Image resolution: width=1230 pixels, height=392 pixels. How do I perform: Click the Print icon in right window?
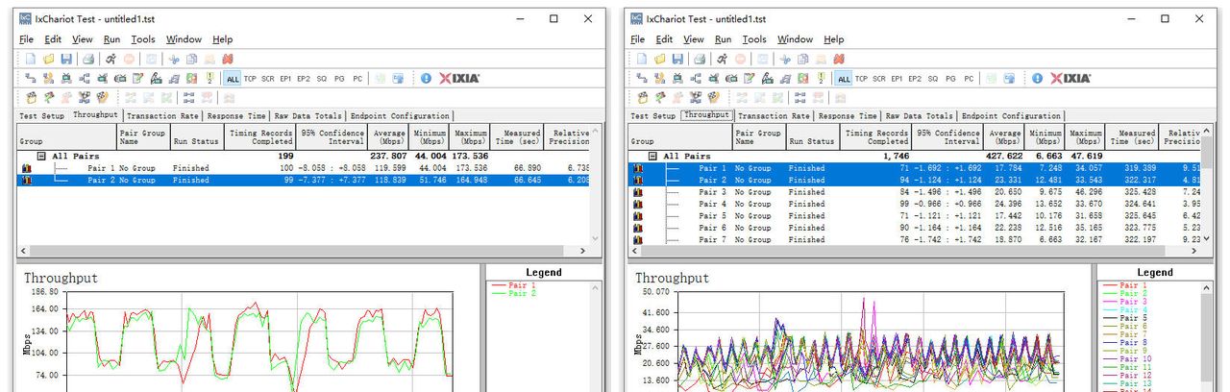[x=699, y=60]
